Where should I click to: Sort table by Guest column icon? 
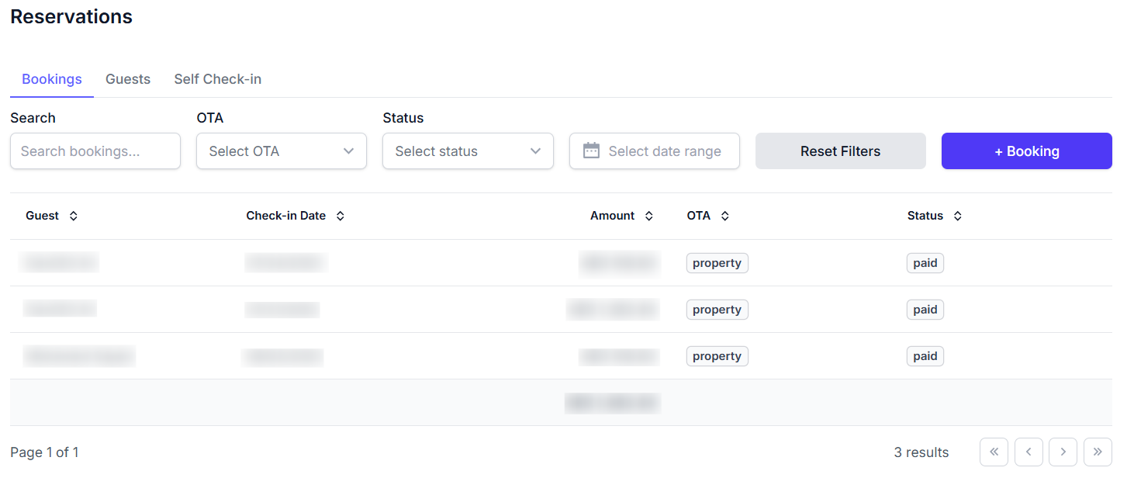tap(74, 217)
